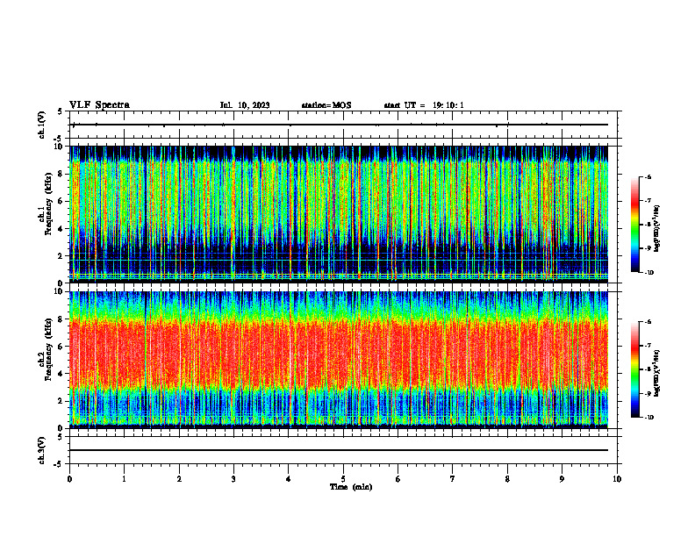The image size is (695, 537).
Task: Click the time axis tick label "1"
Action: (x=124, y=479)
